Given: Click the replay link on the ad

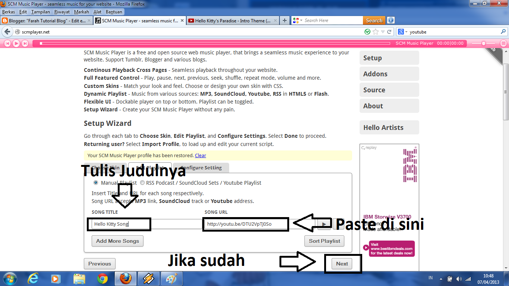Looking at the screenshot, I should click(x=369, y=147).
